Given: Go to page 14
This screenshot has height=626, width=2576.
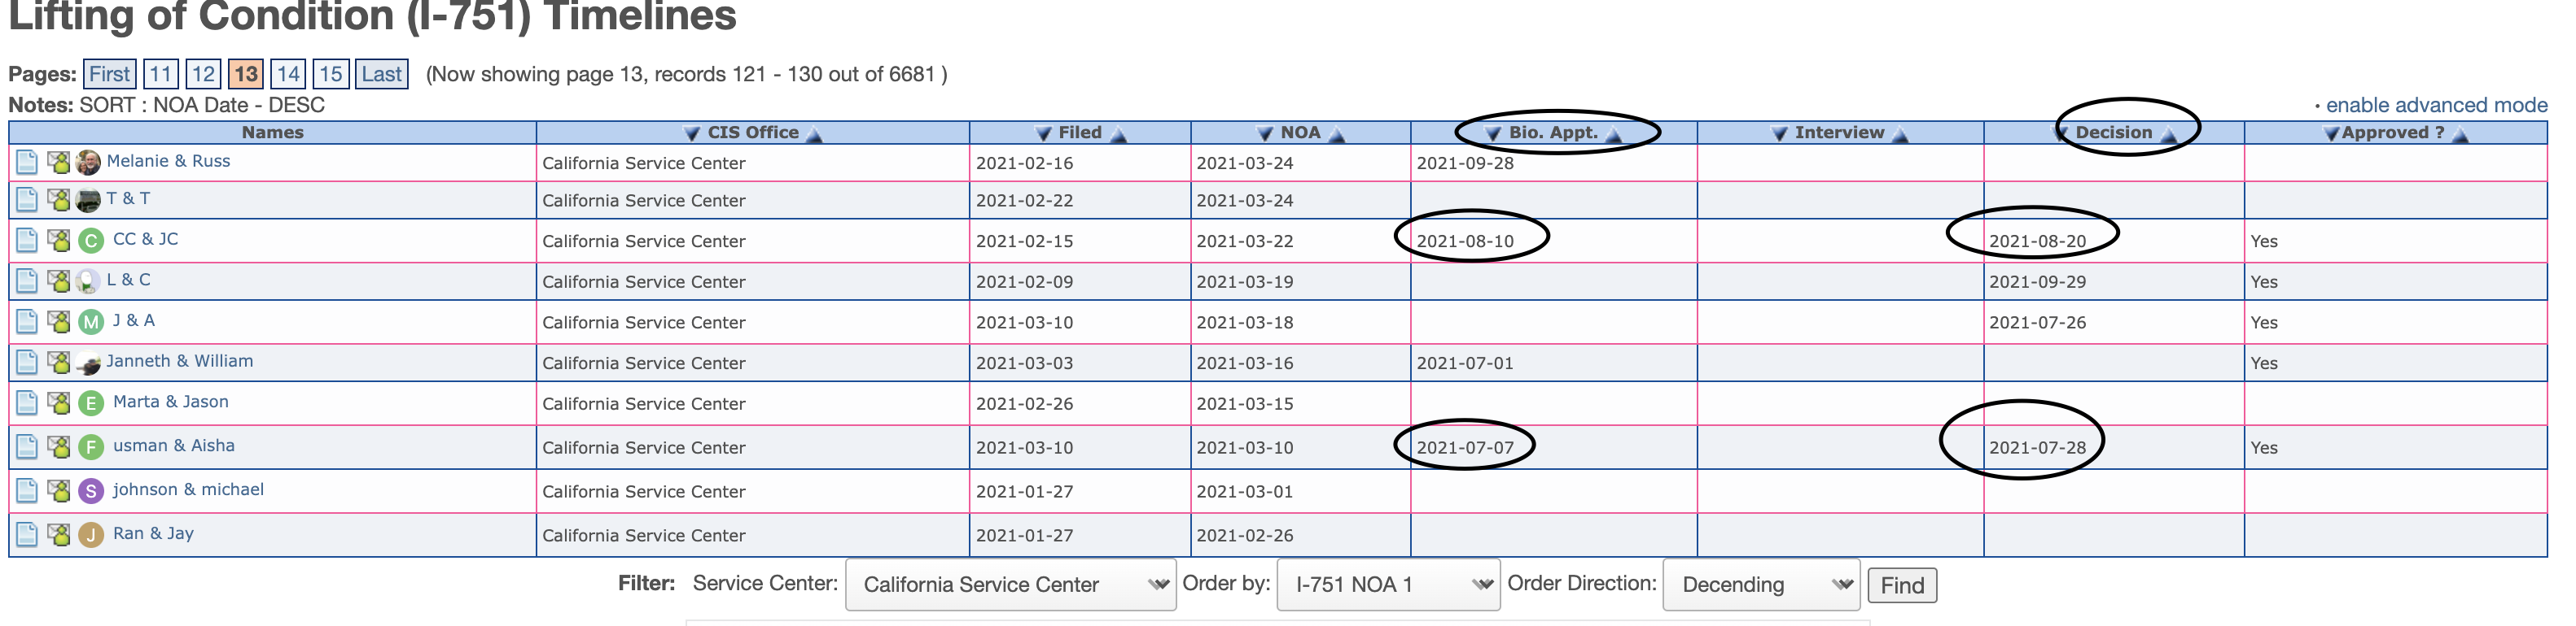Looking at the screenshot, I should click(x=288, y=74).
